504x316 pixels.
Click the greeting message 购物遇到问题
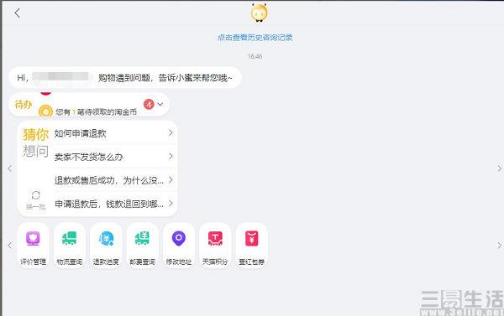[x=125, y=78]
